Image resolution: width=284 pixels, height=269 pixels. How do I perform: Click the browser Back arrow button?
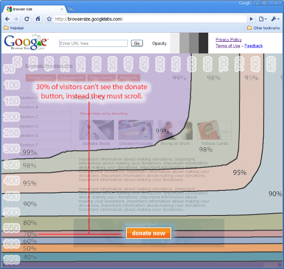tap(7, 19)
